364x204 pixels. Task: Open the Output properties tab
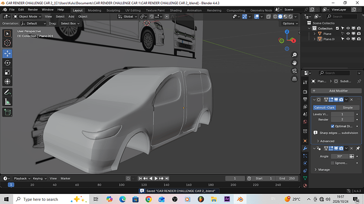[305, 99]
